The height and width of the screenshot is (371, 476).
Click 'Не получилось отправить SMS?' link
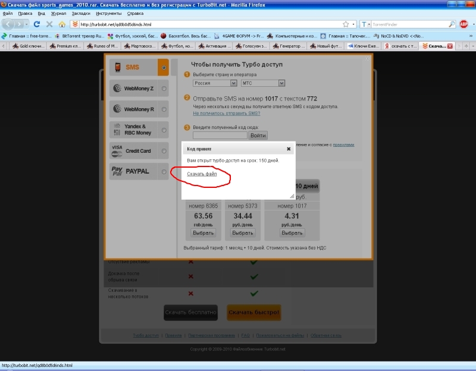click(227, 113)
